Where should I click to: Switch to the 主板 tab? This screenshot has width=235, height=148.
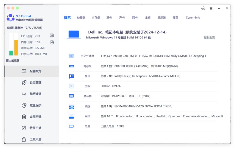coord(148,18)
